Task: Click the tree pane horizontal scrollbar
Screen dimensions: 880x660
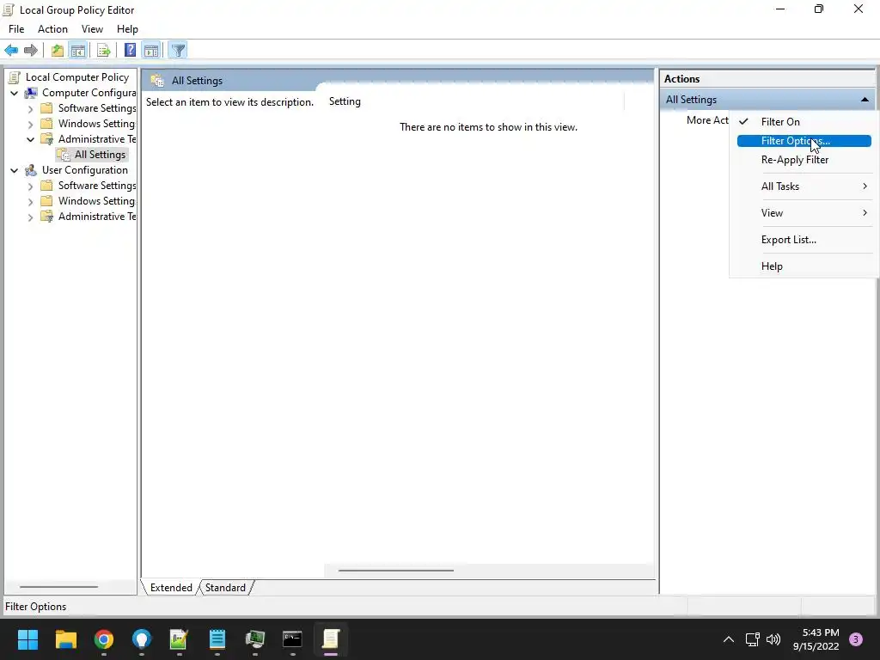Action: (x=58, y=587)
